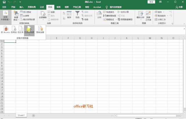Click 从表格 (from table)

(24, 16)
